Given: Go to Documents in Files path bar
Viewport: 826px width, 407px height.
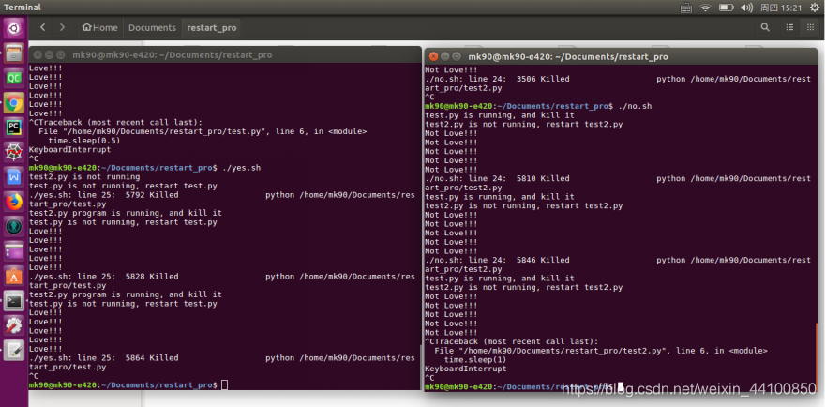Looking at the screenshot, I should pos(152,27).
